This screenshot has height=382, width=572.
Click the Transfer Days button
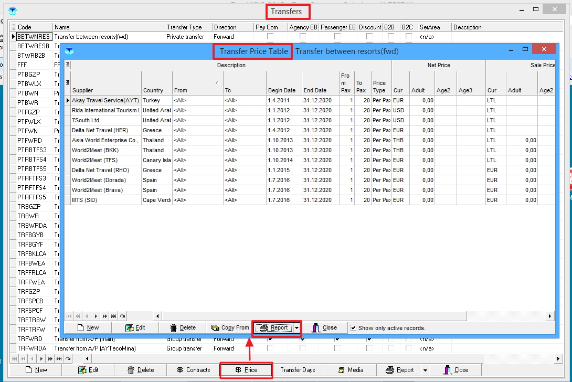pyautogui.click(x=298, y=370)
